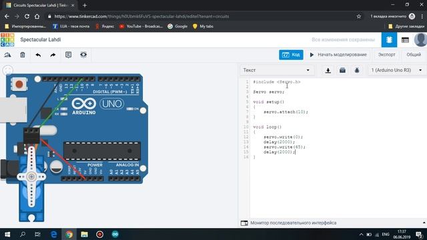Bookmark this page with the star icon
This screenshot has height=240, width=427.
[x=359, y=16]
